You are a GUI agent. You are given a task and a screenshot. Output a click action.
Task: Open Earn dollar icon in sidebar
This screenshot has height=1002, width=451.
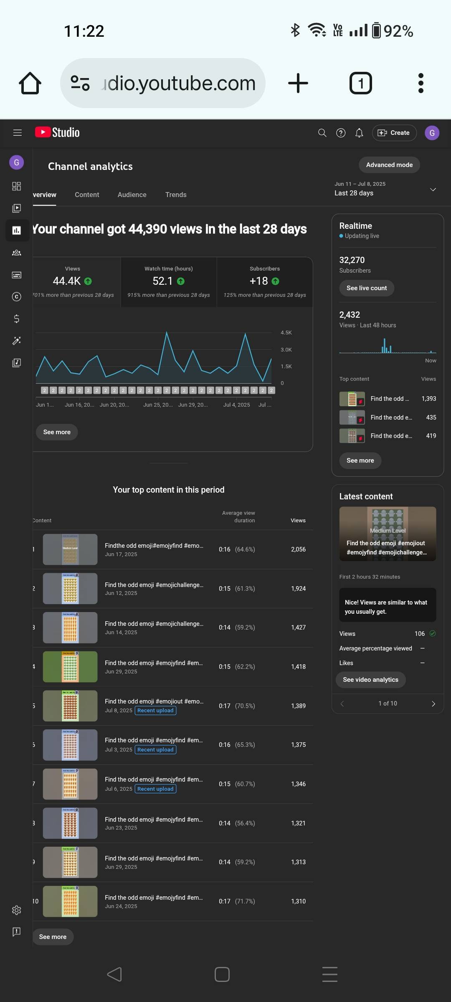(17, 319)
